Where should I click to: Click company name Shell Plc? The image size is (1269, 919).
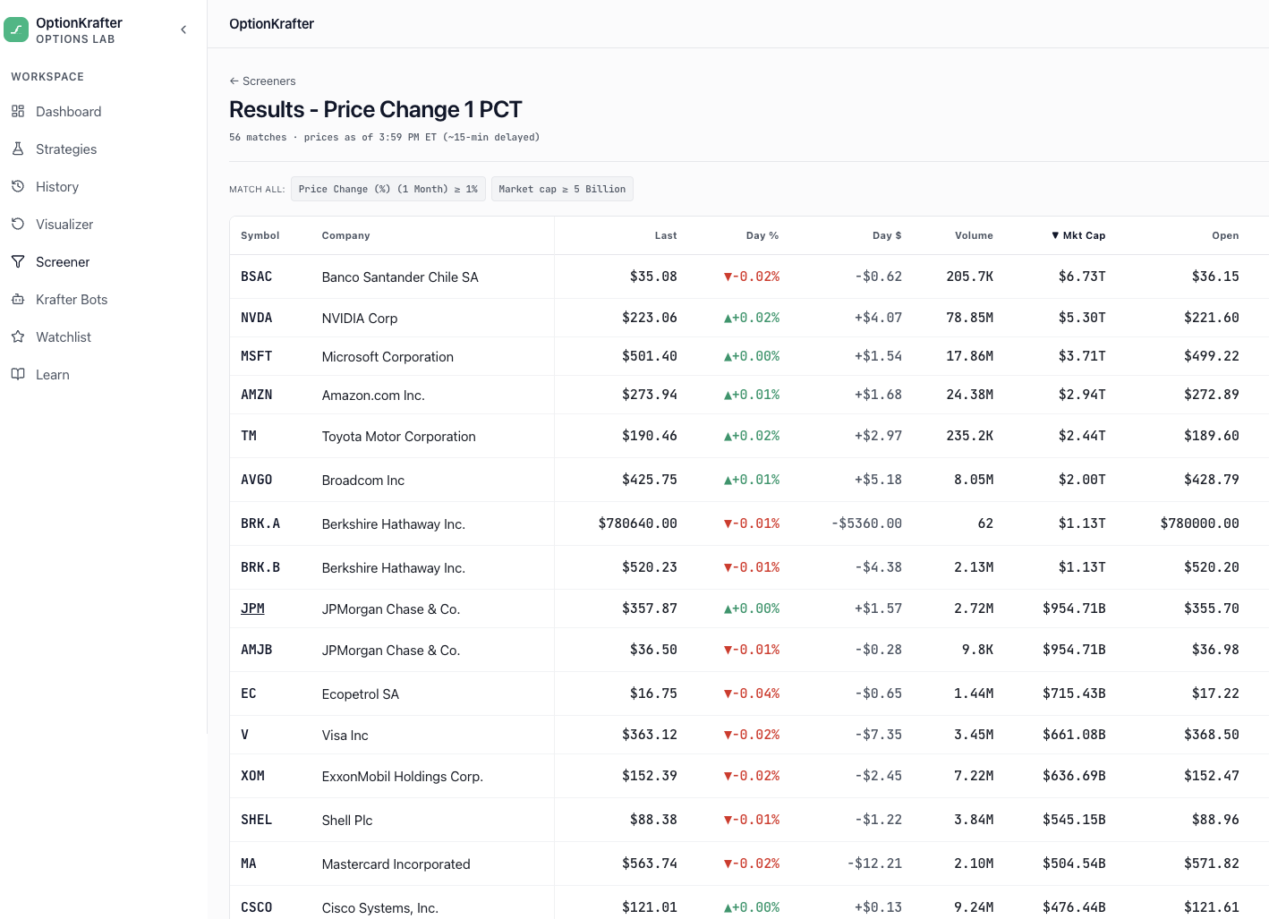pyautogui.click(x=347, y=821)
